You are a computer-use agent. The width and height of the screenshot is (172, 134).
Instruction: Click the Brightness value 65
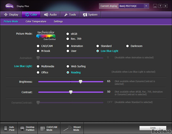(109, 81)
